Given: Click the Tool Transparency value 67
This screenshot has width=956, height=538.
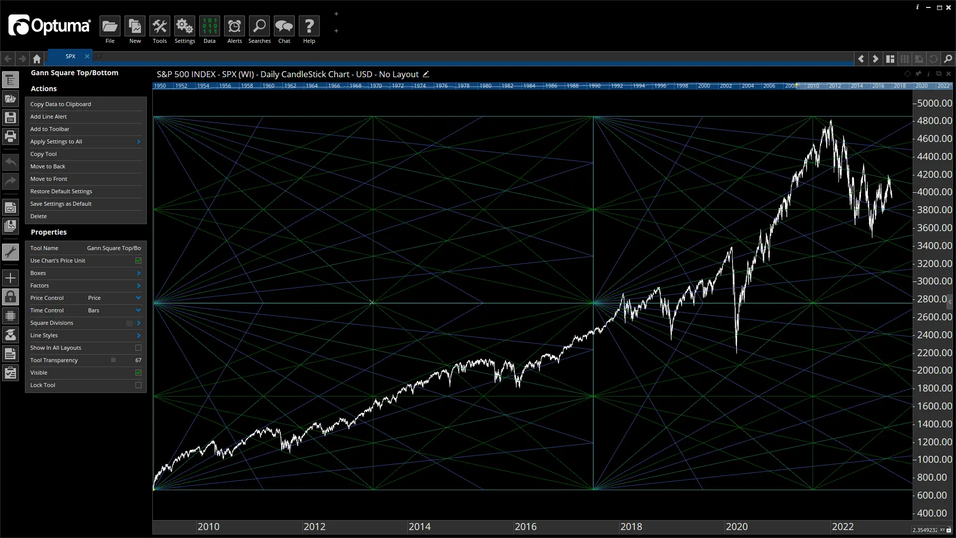Looking at the screenshot, I should tap(138, 360).
